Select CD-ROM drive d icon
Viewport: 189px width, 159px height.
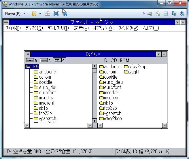click(60, 60)
